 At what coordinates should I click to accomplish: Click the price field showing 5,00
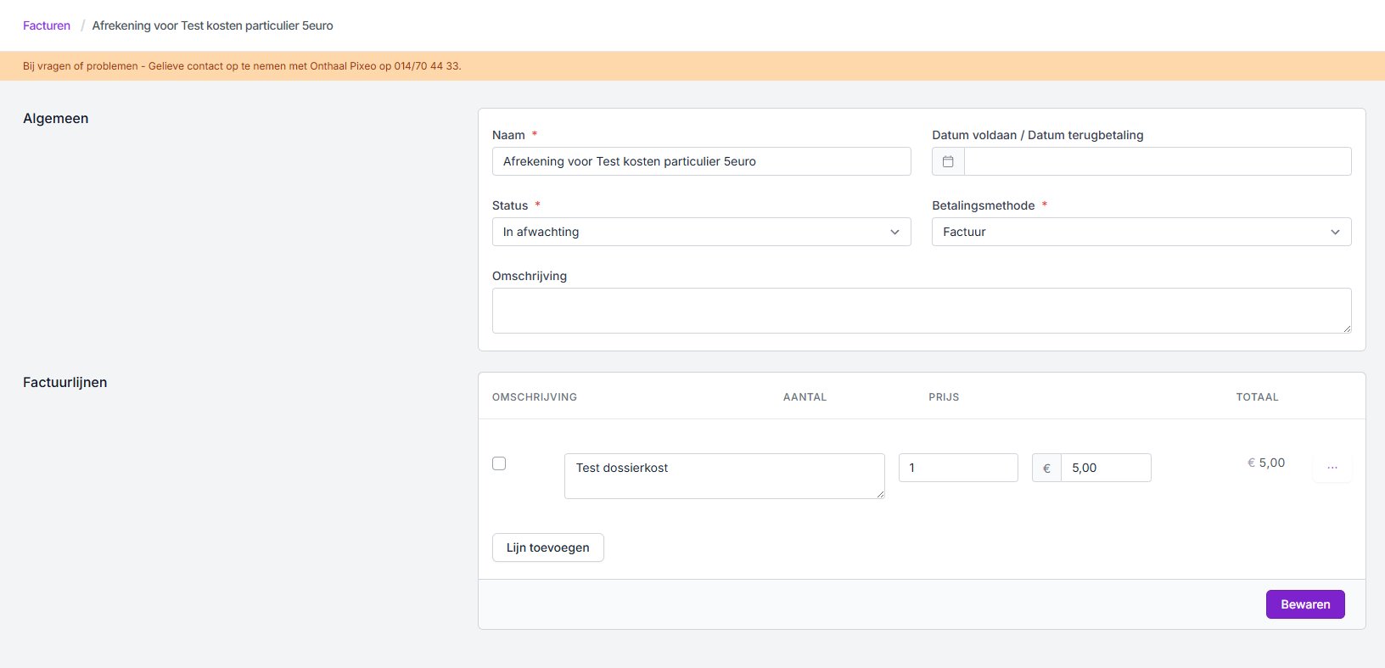(1105, 468)
